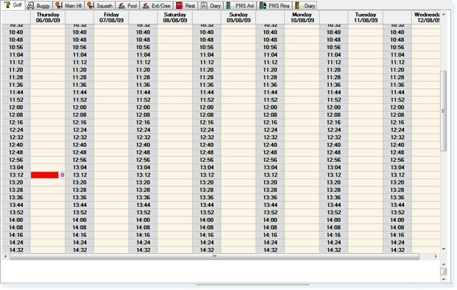Click the 12:32 time label left of Monday column
The image size is (457, 290).
coord(270,138)
